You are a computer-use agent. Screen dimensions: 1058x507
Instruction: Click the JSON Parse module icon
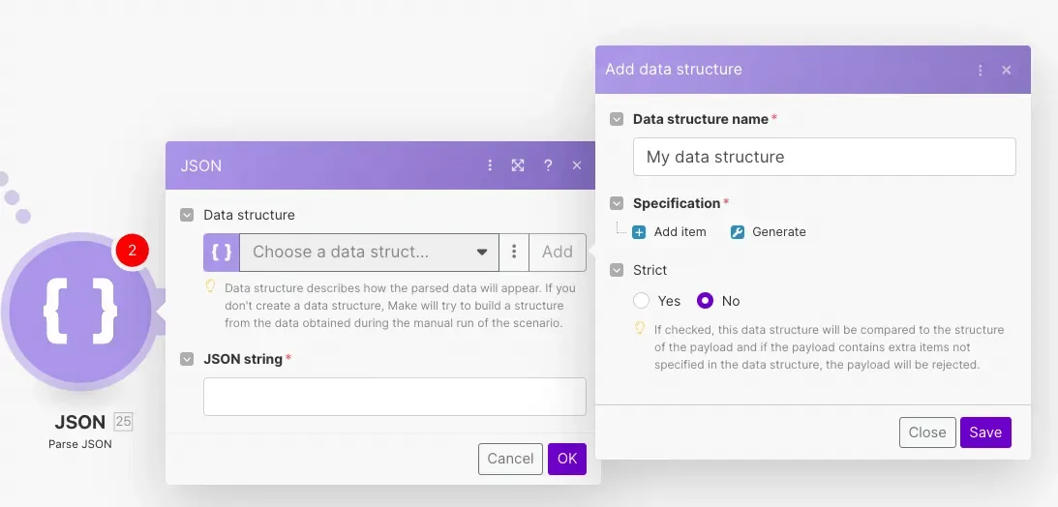pos(79,312)
